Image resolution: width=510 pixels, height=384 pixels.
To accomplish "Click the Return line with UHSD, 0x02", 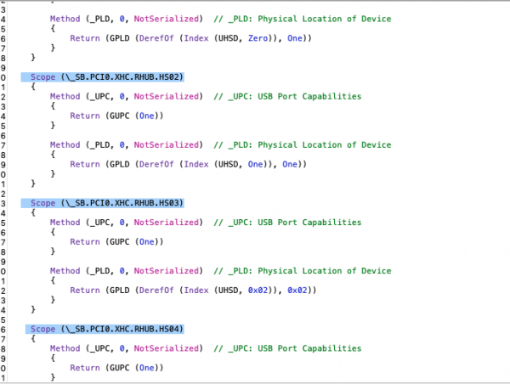I will click(193, 290).
